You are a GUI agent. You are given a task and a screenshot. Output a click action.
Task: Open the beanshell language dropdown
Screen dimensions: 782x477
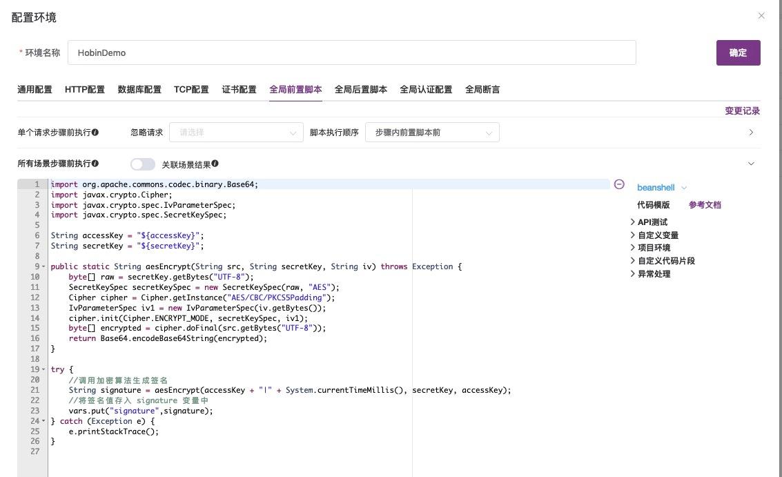click(661, 187)
